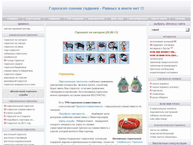
Task: Open лунные дни link
Action: coord(156,59)
